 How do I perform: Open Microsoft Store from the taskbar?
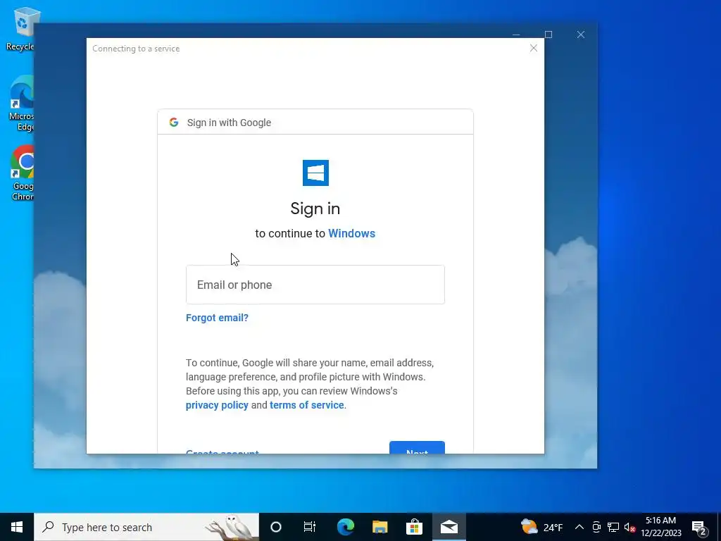[414, 527]
